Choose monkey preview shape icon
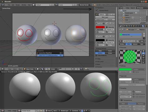 pyautogui.click(x=144, y=58)
